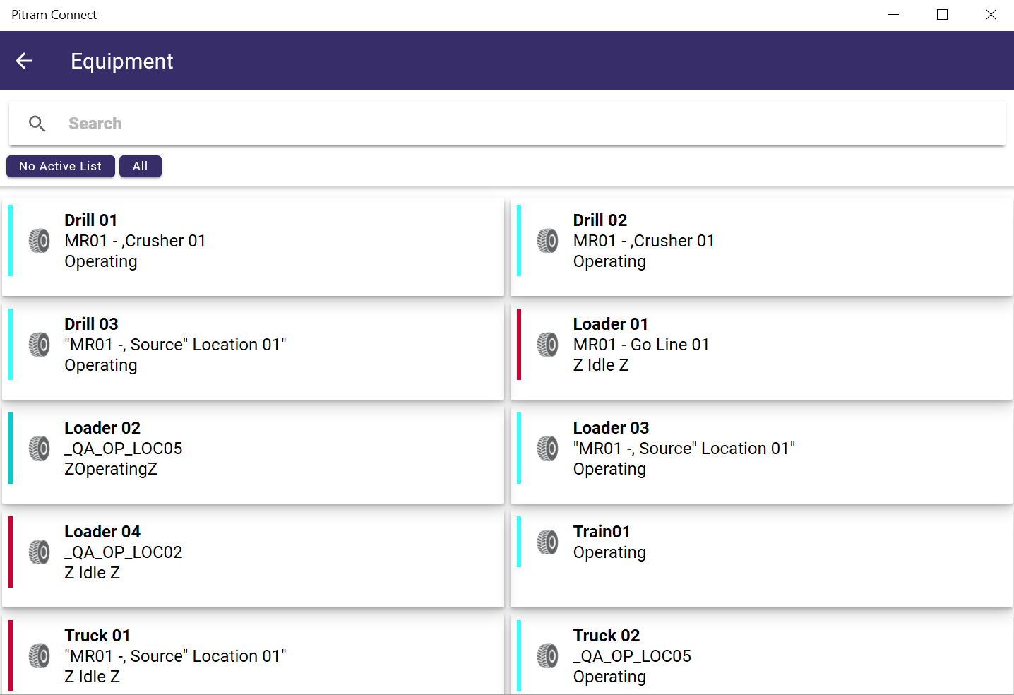Click the tire icon beside Drill 02
This screenshot has height=695, width=1014.
point(548,241)
